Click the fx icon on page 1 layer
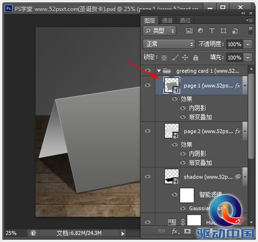Viewport: 258px width, 242px height. point(238,85)
